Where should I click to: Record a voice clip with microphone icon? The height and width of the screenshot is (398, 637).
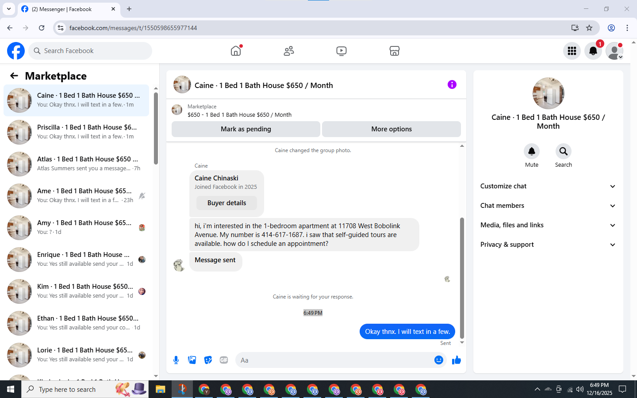coord(176,360)
